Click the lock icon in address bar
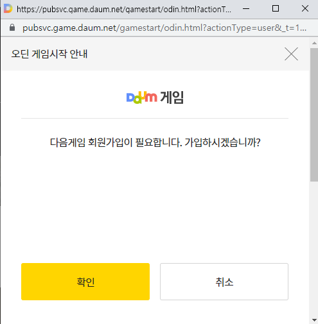 (x=12, y=28)
